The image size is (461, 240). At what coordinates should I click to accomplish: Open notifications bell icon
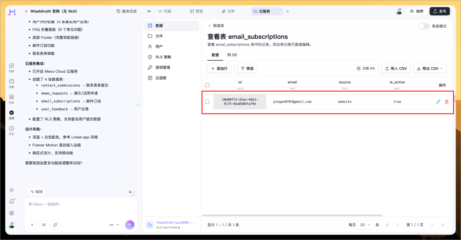tap(12, 202)
